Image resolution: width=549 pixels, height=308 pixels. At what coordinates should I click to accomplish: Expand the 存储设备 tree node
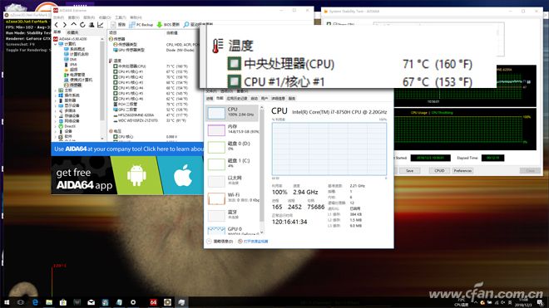(56, 115)
